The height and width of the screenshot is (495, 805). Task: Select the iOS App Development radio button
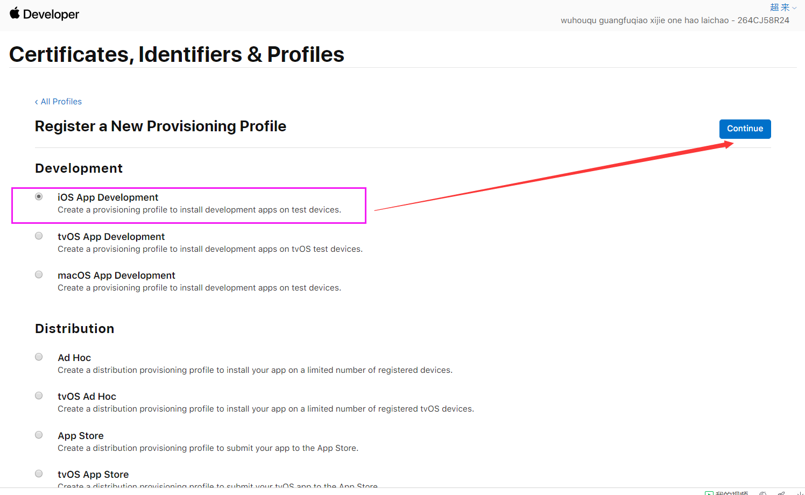click(39, 197)
